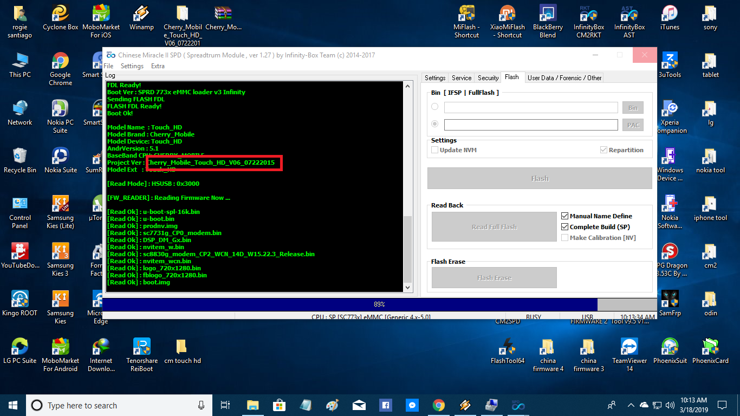Viewport: 740px width, 416px height.
Task: Open the MiFlash shortcut icon
Action: pos(466,22)
